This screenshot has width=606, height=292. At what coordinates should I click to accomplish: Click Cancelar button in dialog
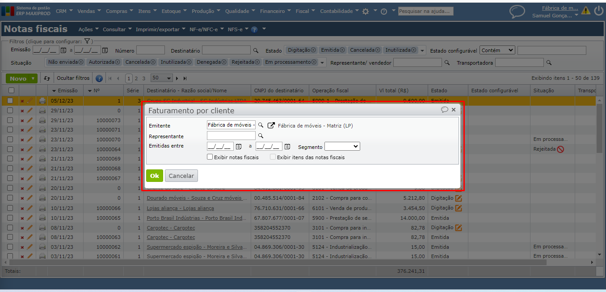tap(181, 176)
